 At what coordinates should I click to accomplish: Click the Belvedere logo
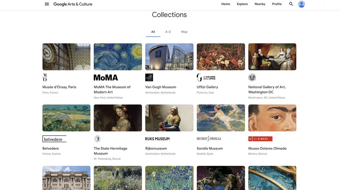[54, 139]
